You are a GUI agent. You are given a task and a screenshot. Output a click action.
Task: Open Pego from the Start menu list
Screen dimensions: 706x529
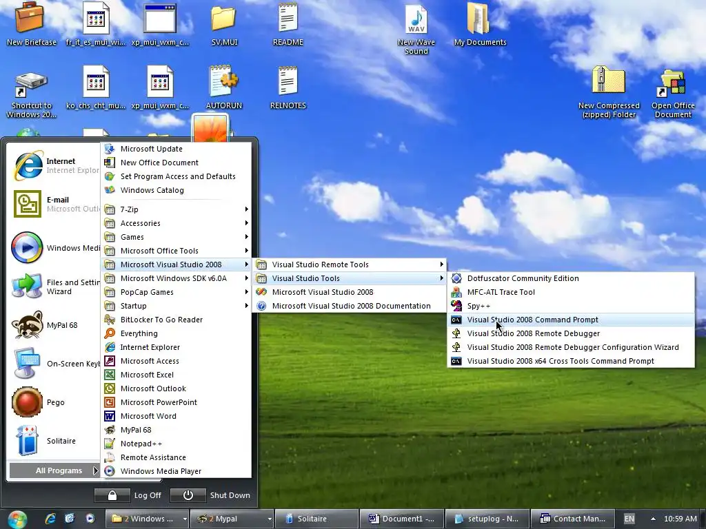(x=54, y=402)
